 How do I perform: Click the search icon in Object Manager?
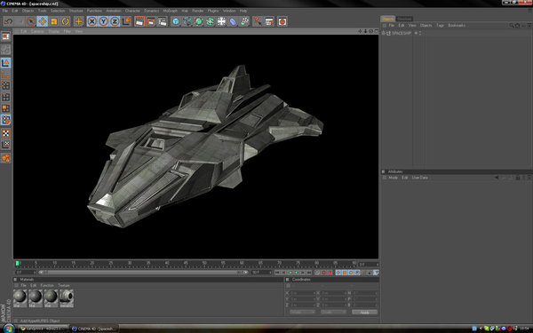512,26
